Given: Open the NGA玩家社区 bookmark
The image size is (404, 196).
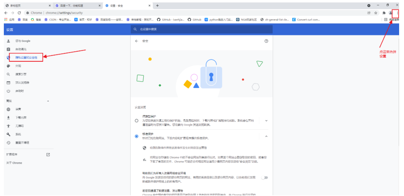Looking at the screenshot, I should 246,19.
